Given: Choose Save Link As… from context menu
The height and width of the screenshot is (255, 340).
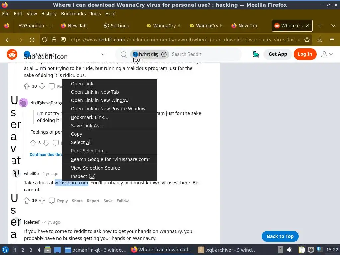Looking at the screenshot, I should 110,126.
